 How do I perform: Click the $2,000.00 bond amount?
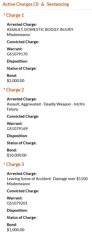click(x=15, y=81)
